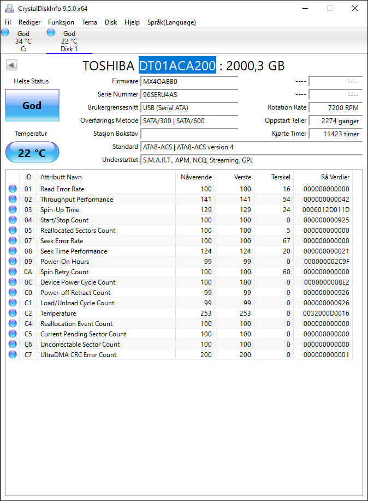Click the C: drive blue status orb
The height and width of the screenshot is (501, 368).
point(5,32)
